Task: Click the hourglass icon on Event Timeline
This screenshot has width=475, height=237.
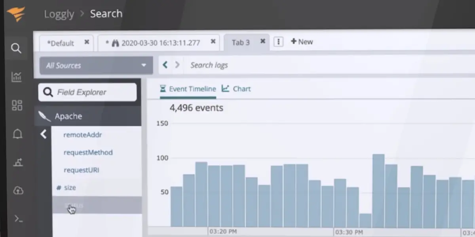Action: 163,89
